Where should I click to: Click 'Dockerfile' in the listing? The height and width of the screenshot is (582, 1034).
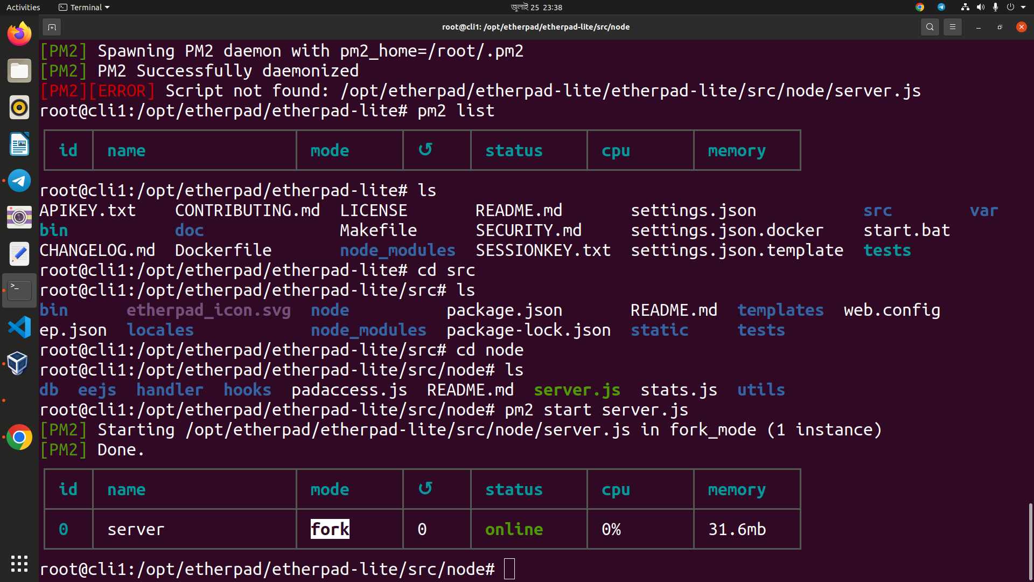[x=223, y=250]
